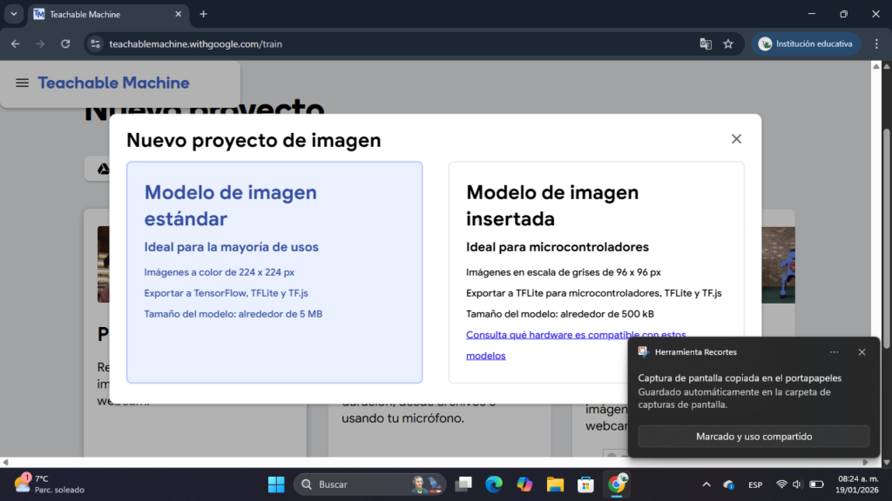Image resolution: width=892 pixels, height=501 pixels.
Task: Click the translate page icon
Action: click(x=706, y=43)
